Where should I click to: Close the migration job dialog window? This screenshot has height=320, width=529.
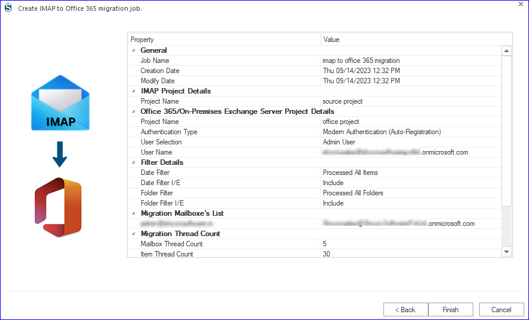click(521, 4)
